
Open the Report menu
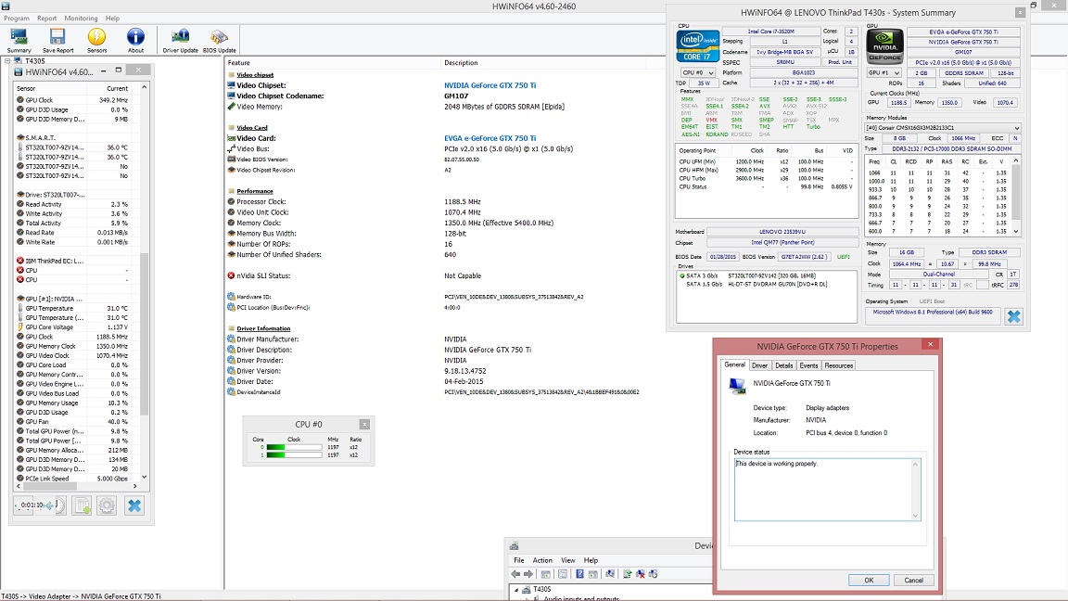tap(47, 19)
